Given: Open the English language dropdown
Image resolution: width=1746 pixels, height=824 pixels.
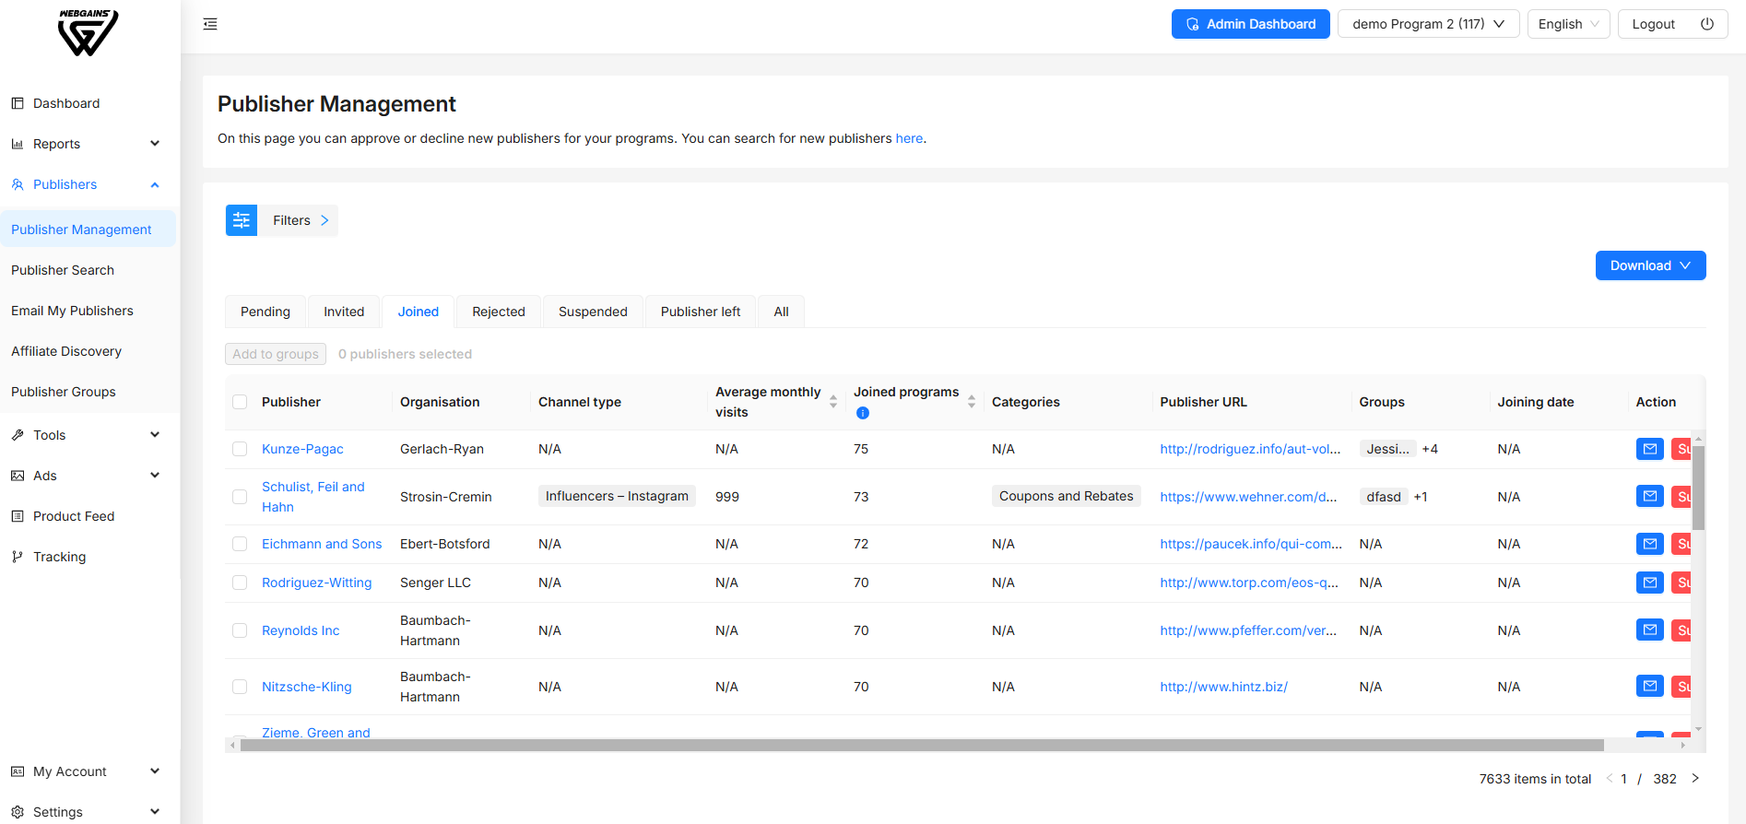Looking at the screenshot, I should [x=1568, y=24].
